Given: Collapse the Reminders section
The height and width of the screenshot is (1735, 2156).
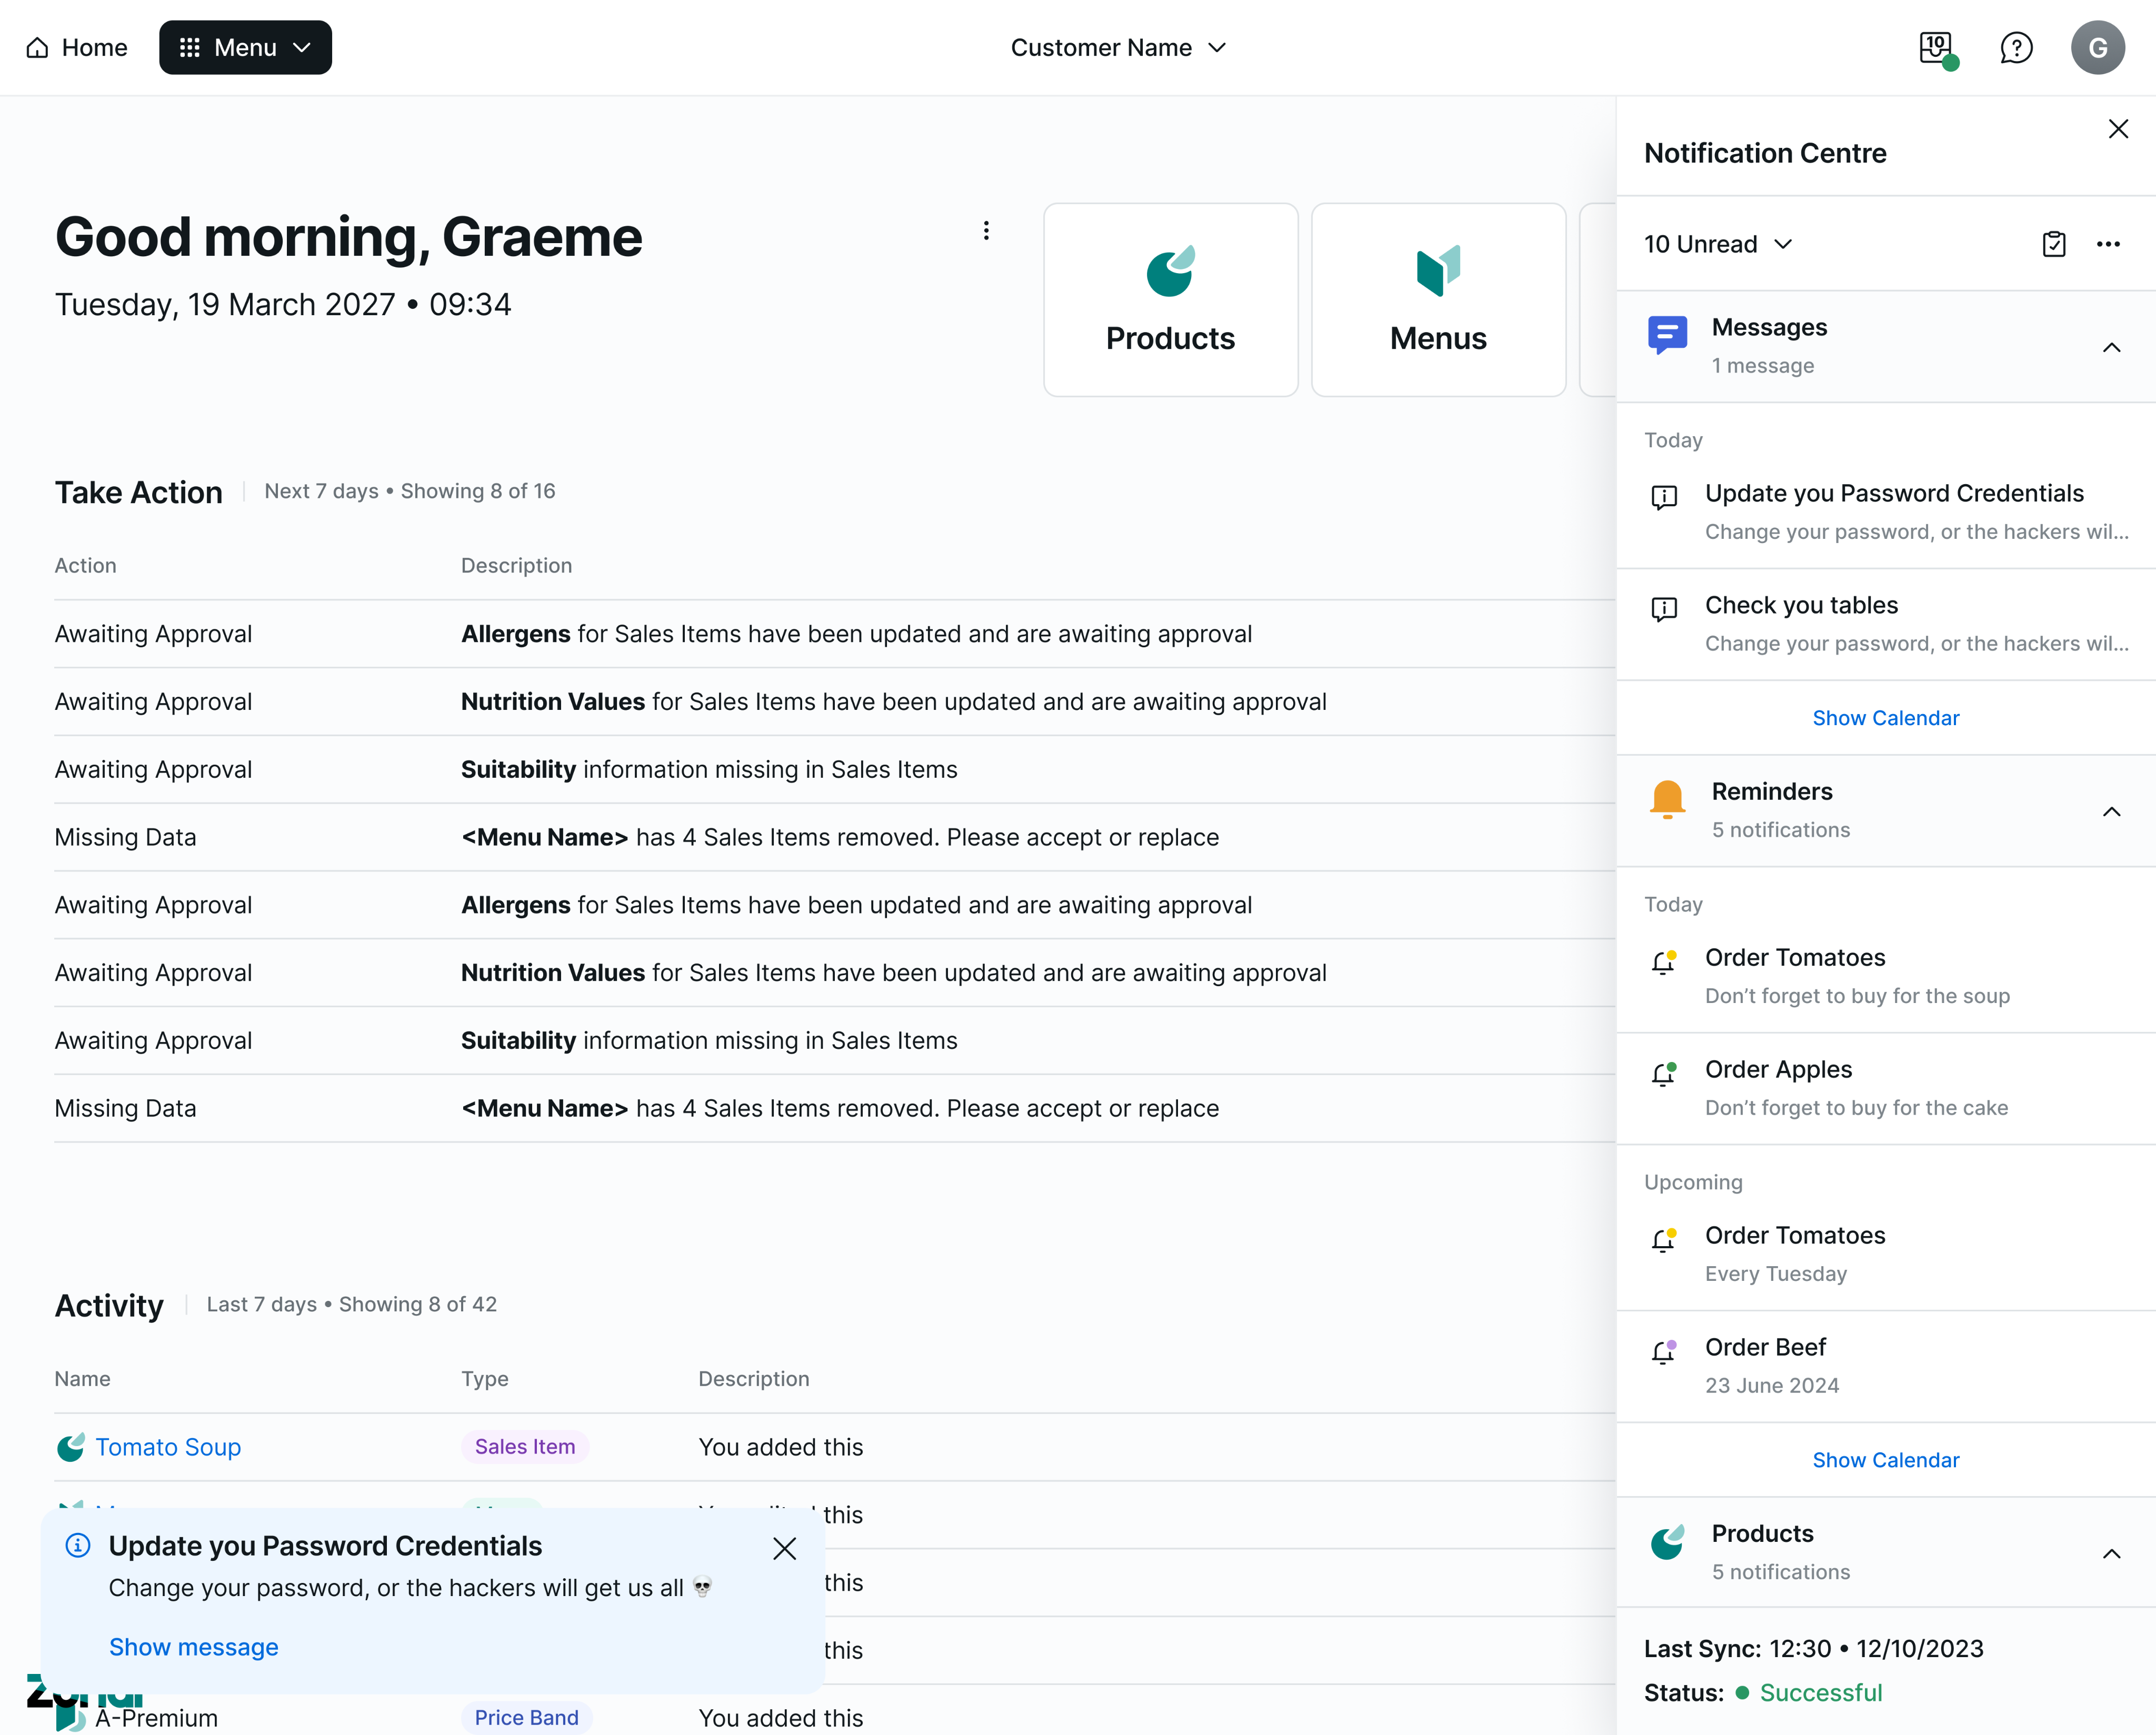Looking at the screenshot, I should (2111, 811).
